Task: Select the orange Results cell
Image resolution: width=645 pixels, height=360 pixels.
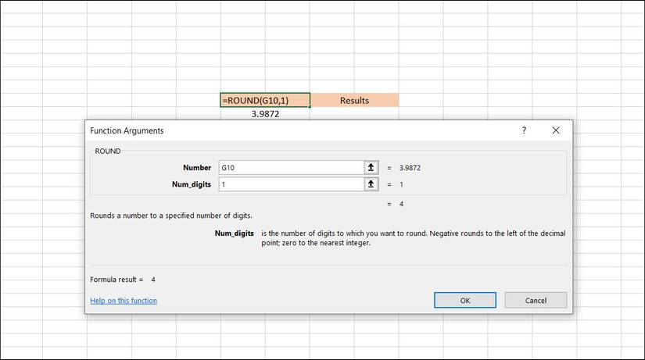Action: point(354,100)
